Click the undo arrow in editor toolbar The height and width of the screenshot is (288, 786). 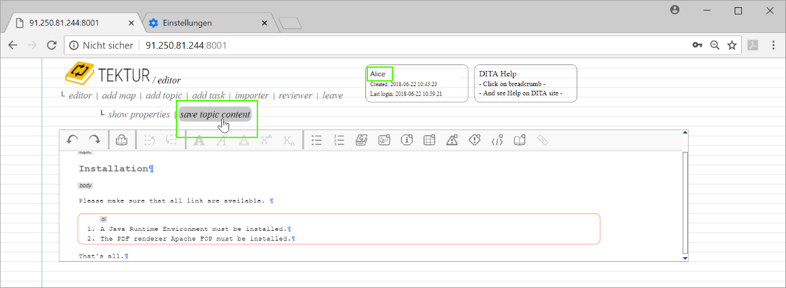(x=72, y=139)
